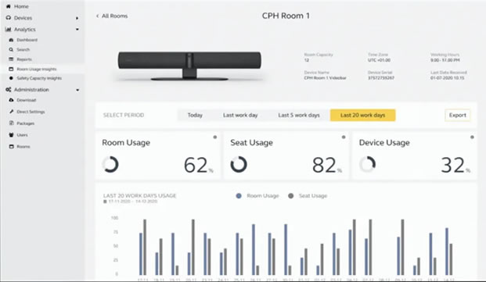Collapse the Administration section arrow
This screenshot has height=282, width=486.
click(x=77, y=90)
